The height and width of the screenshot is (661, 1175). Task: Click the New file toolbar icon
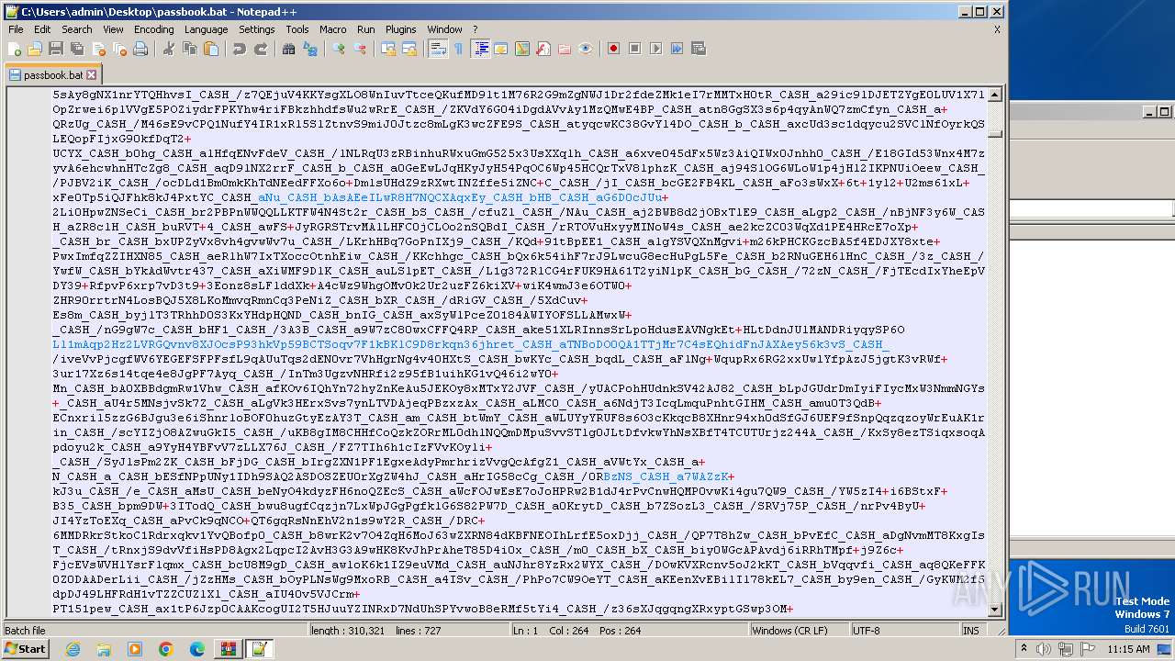(15, 49)
